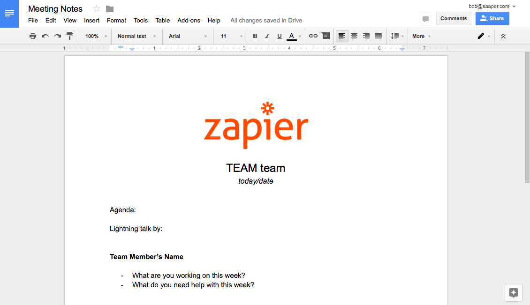Open the Normal text style dropdown
The width and height of the screenshot is (530, 305).
tap(136, 36)
